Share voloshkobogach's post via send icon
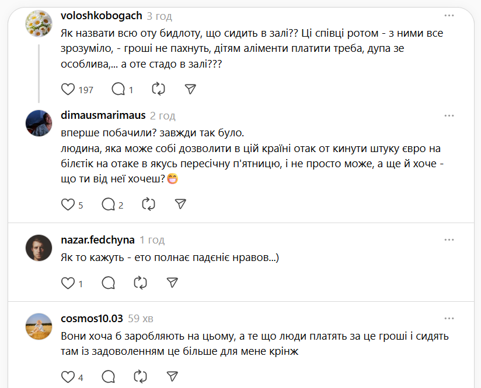The image size is (481, 388). pyautogui.click(x=190, y=89)
